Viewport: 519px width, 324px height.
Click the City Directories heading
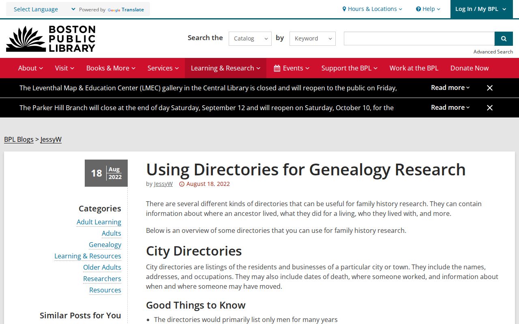194,251
